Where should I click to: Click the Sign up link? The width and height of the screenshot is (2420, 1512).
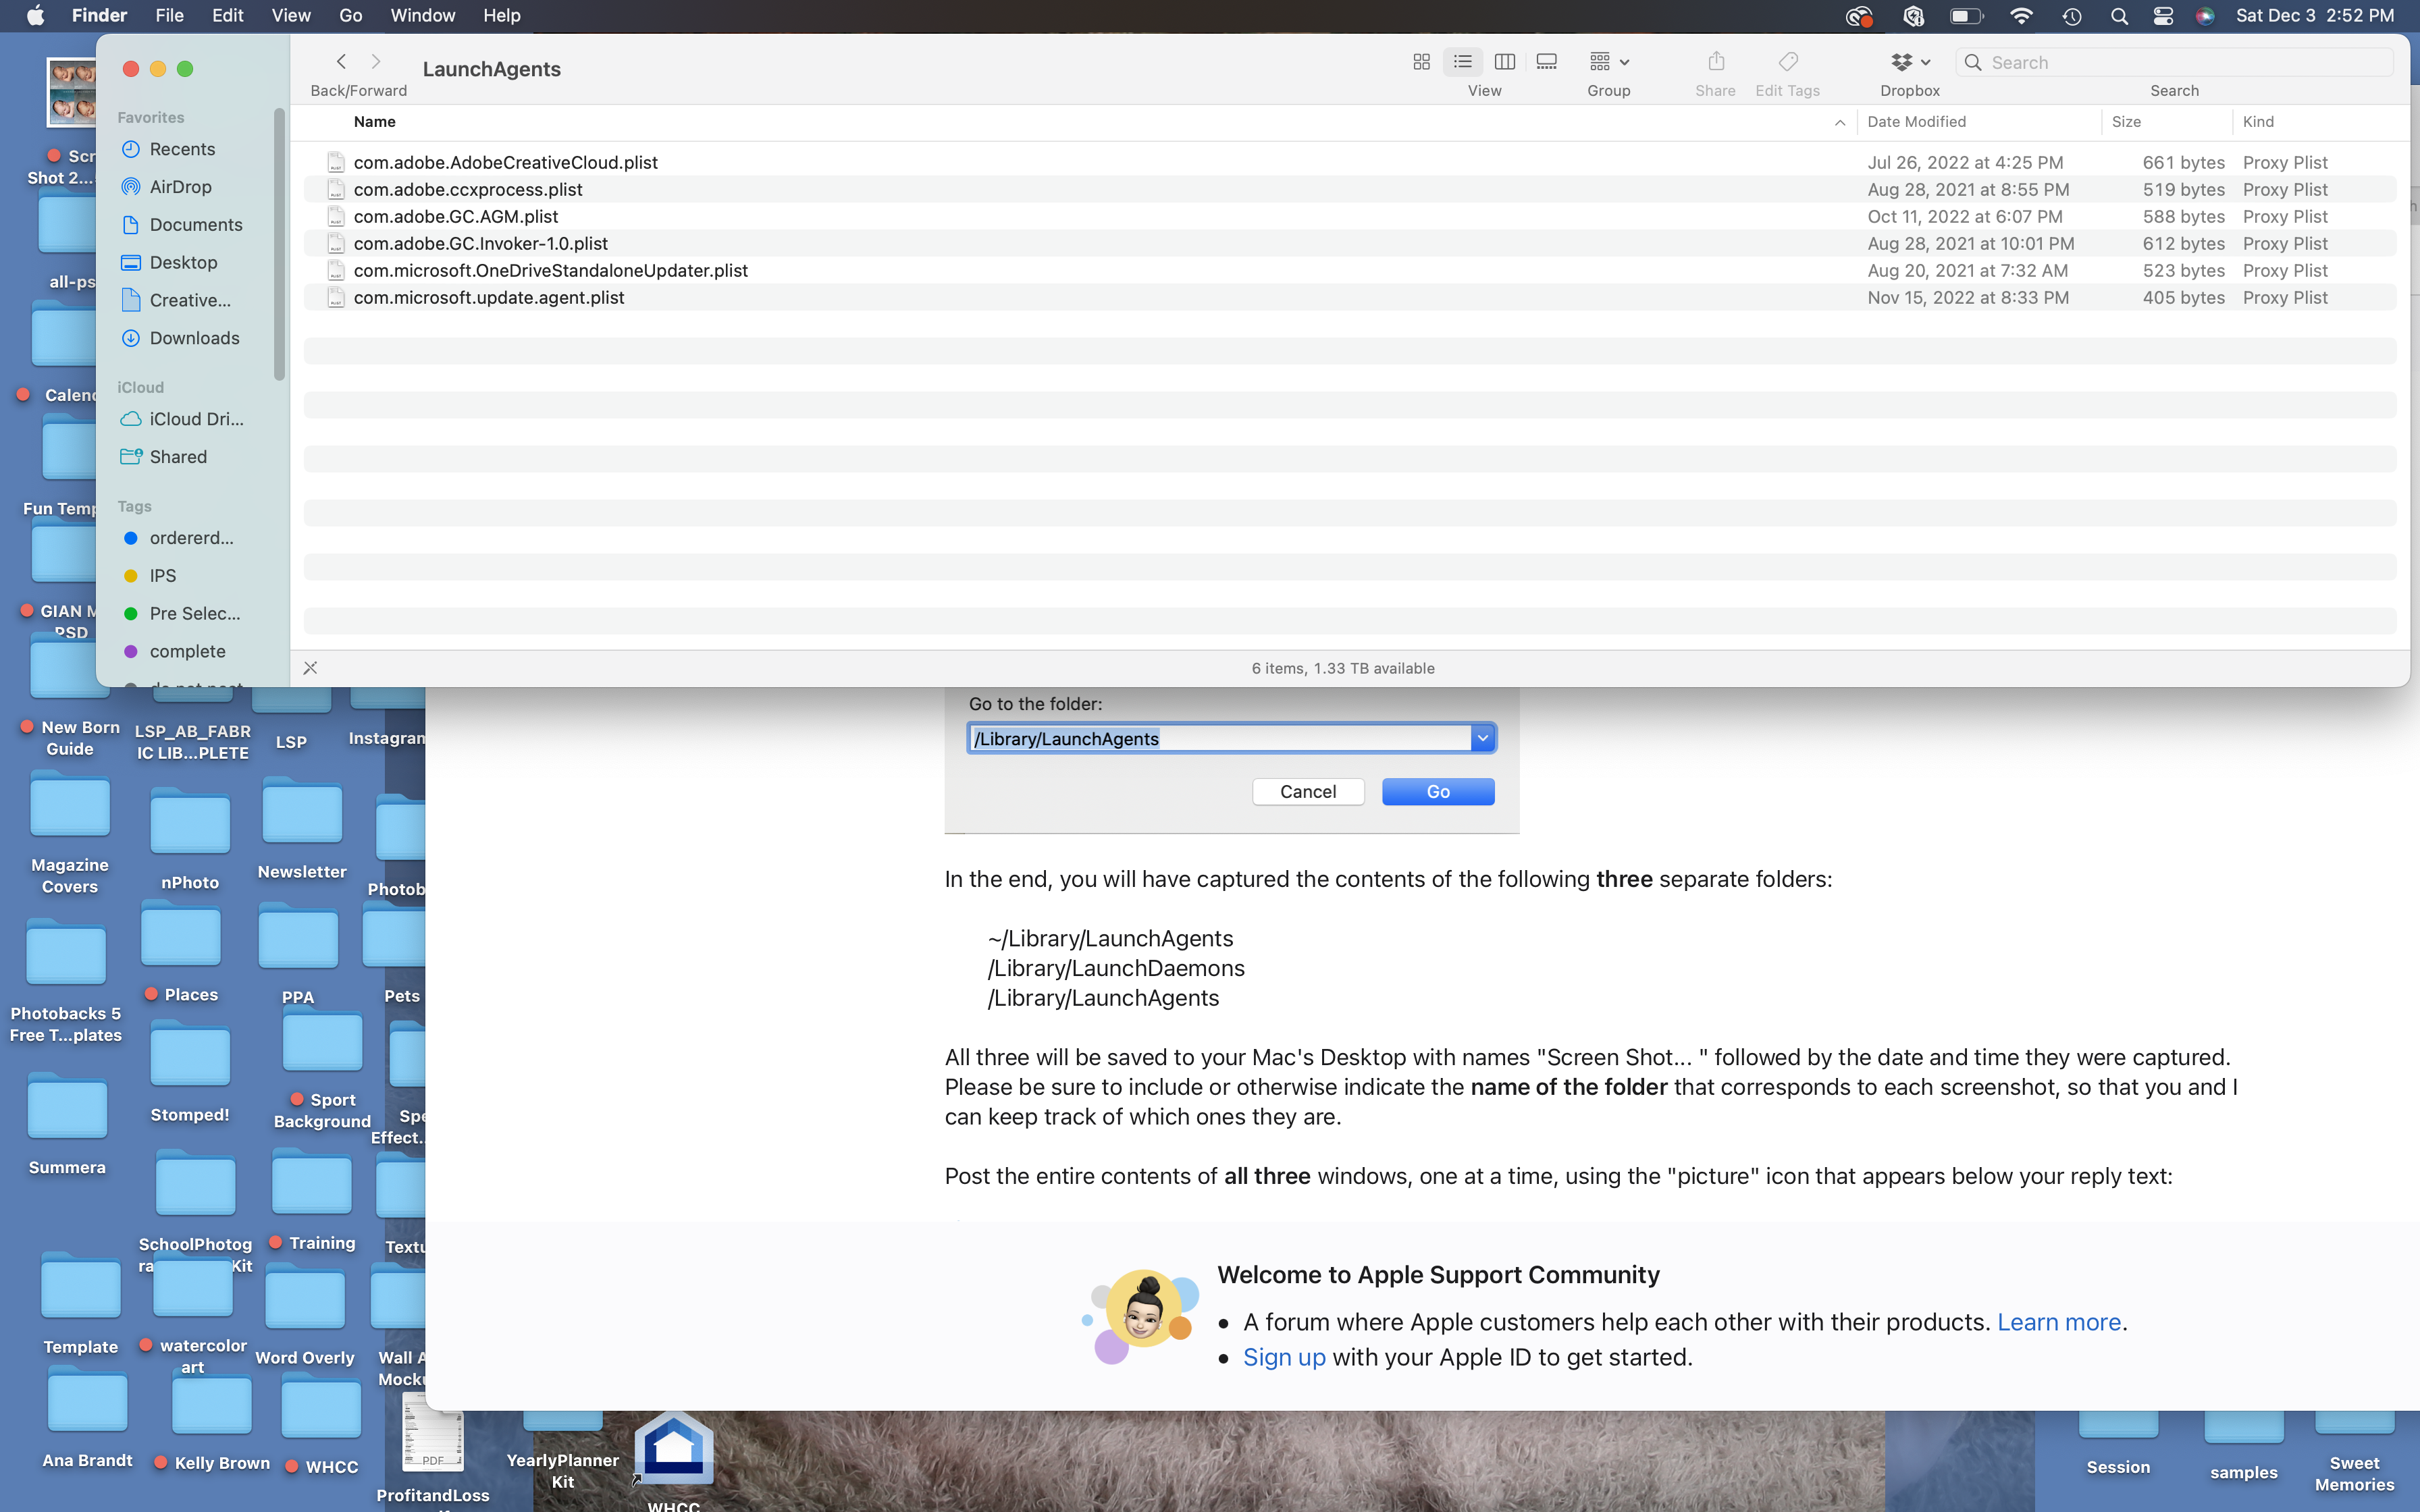[x=1284, y=1357]
